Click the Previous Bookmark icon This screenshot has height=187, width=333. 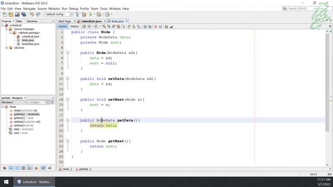pyautogui.click(x=129, y=26)
